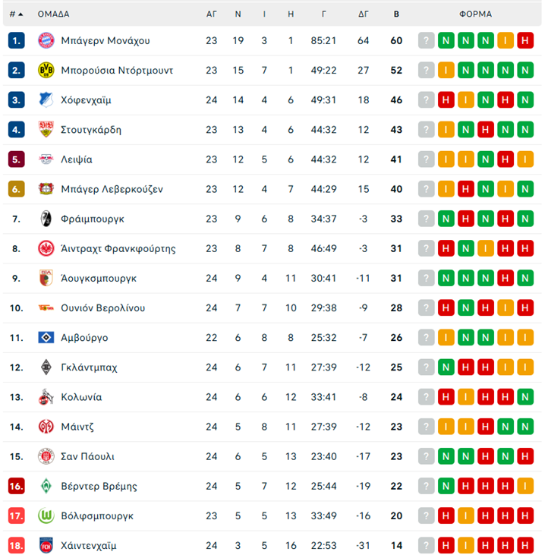Open the Φράιμπουργκ team page link
The image size is (548, 558).
pos(93,219)
